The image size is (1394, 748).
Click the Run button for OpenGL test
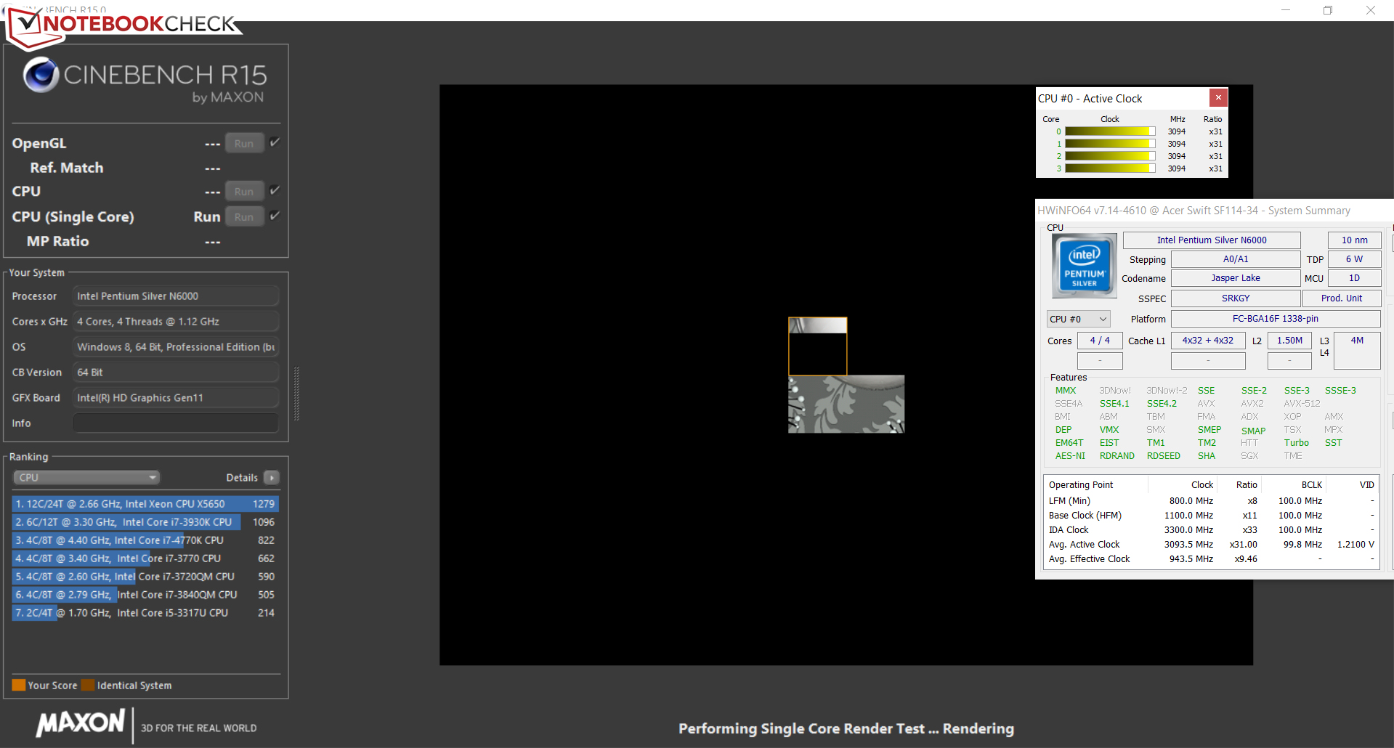244,143
